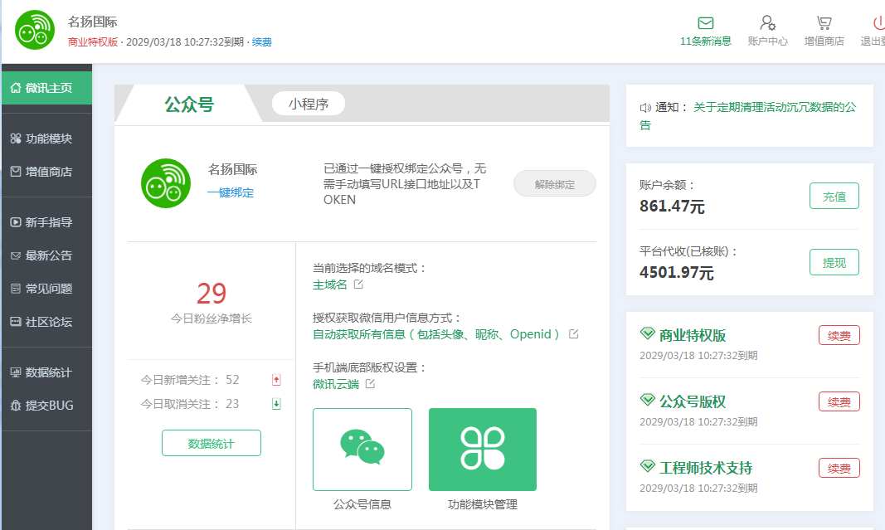Click edit icon next to 主域名
This screenshot has width=885, height=530.
pyautogui.click(x=358, y=284)
